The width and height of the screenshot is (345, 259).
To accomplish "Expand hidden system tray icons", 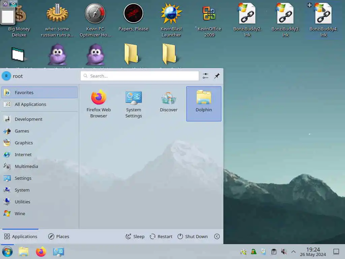I will pos(293,252).
